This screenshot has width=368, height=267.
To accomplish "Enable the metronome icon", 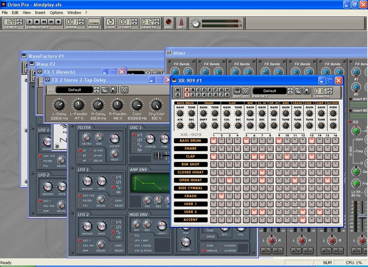I will pos(182,22).
